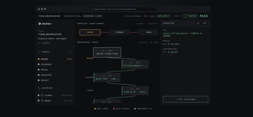
Task: Select the G1 'parse claim form' trace node
Action: tap(107, 52)
